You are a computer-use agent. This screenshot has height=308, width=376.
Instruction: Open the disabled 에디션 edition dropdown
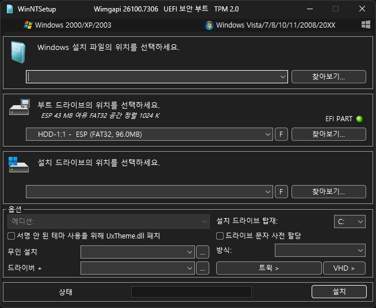[x=109, y=221]
